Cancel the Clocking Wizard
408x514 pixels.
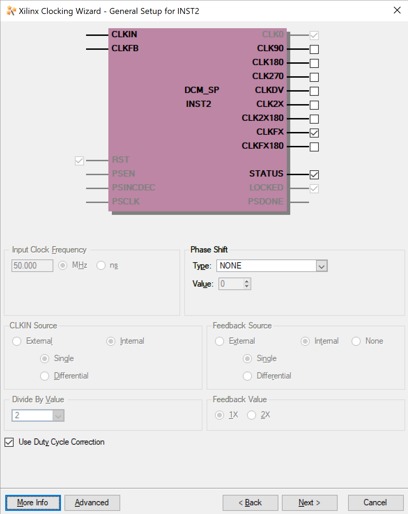pyautogui.click(x=375, y=503)
